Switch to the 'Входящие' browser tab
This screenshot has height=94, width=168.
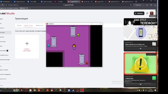pyautogui.click(x=6, y=2)
